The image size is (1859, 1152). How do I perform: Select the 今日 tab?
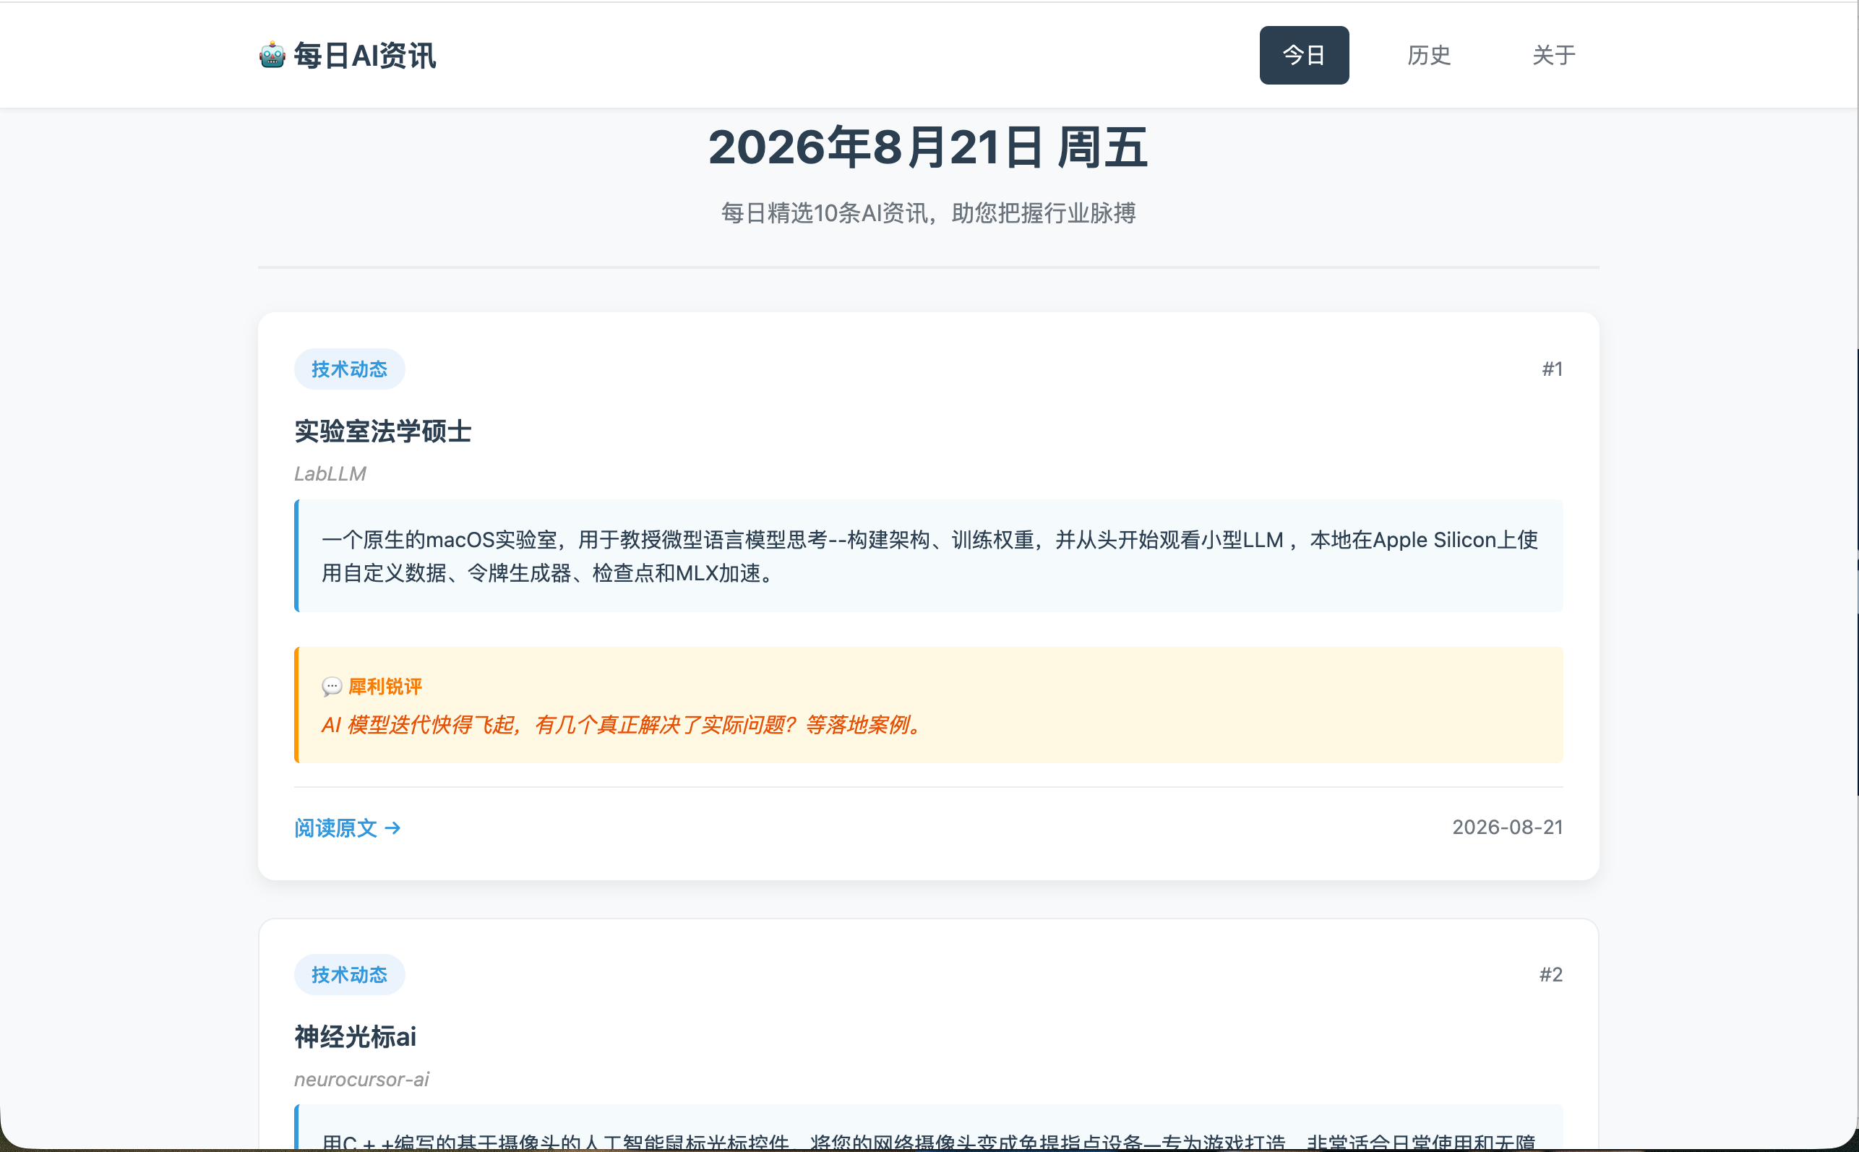point(1304,55)
